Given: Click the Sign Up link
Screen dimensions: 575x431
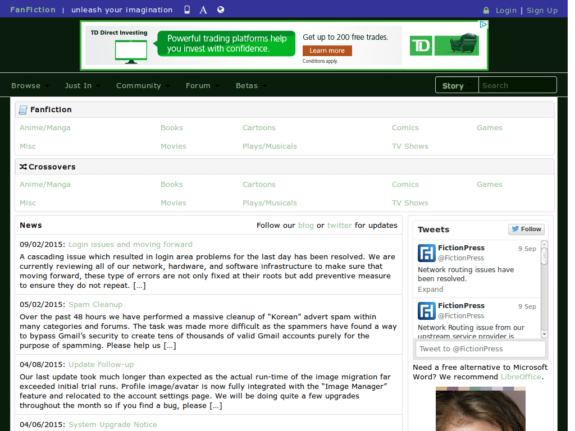Looking at the screenshot, I should 542,11.
